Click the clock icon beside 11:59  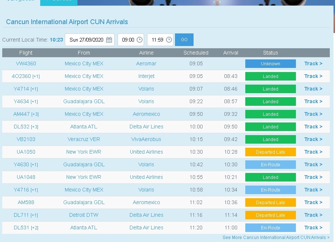click(169, 40)
